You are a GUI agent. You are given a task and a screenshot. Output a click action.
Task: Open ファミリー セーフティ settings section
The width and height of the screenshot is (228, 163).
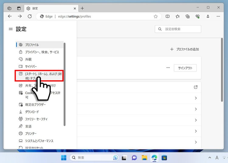(x=40, y=119)
